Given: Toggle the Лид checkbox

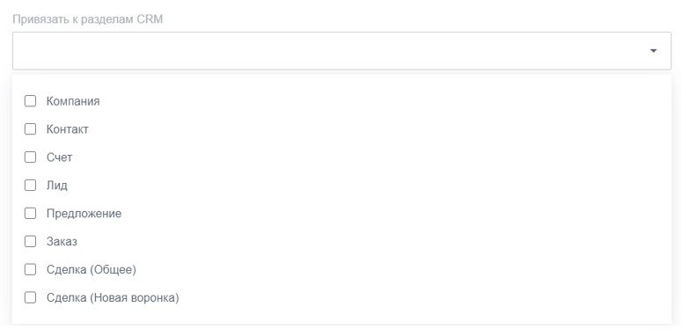Looking at the screenshot, I should [30, 186].
